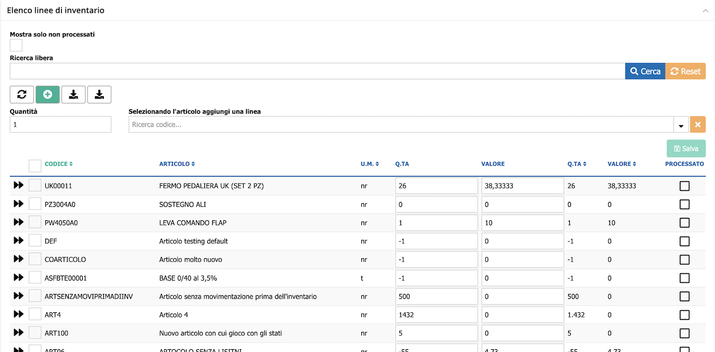Select the row checkbox for PZ3004A0
This screenshot has width=715, height=352.
35,204
